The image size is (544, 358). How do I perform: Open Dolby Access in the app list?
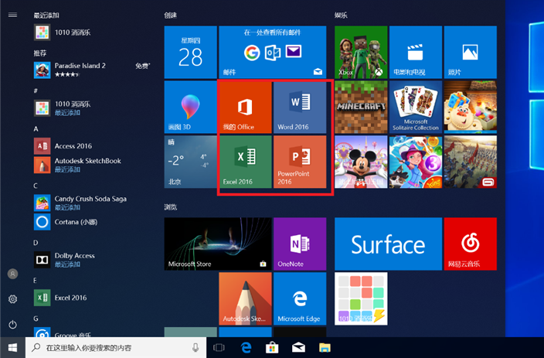click(92, 259)
